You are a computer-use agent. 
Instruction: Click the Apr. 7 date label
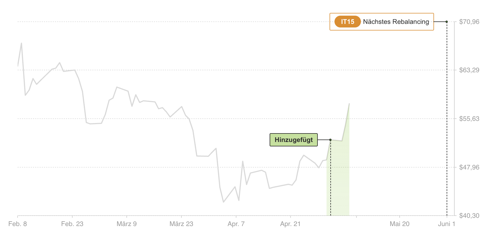236,224
